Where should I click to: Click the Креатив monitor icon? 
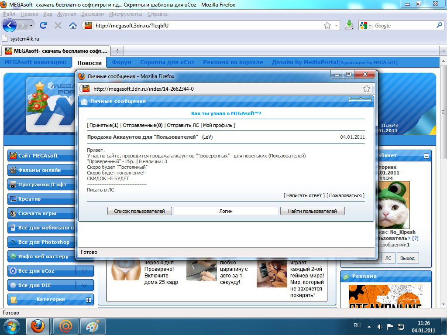(x=13, y=199)
